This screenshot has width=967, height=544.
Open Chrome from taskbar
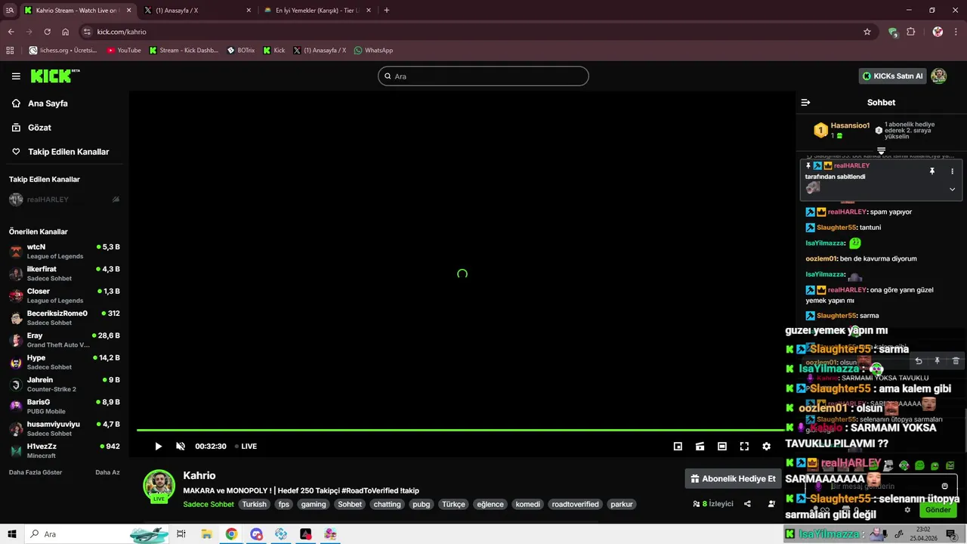pyautogui.click(x=231, y=534)
